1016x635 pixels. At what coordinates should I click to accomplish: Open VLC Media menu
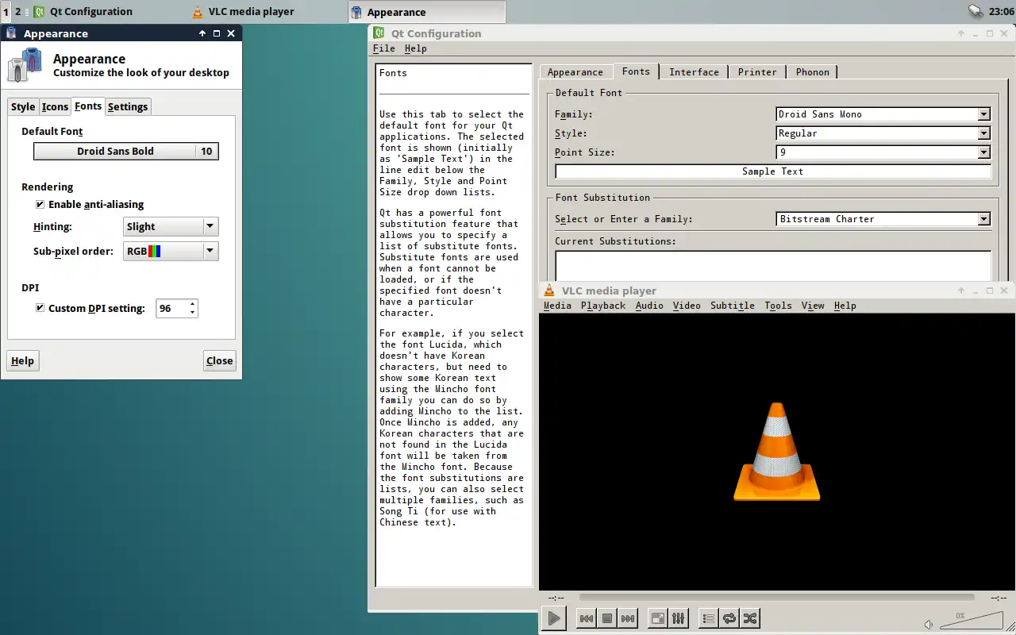(x=557, y=306)
